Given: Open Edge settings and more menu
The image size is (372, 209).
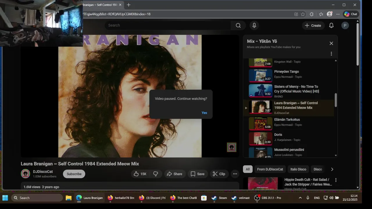Looking at the screenshot, I should pos(338,14).
